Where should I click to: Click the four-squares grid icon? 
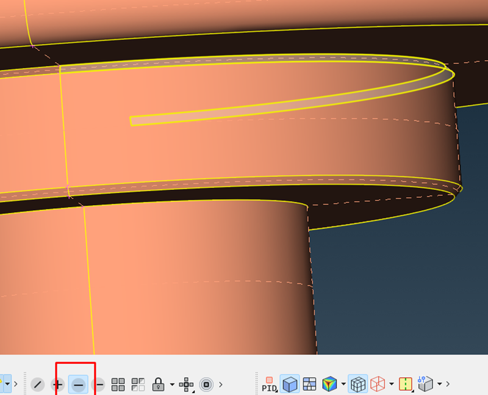pyautogui.click(x=118, y=385)
